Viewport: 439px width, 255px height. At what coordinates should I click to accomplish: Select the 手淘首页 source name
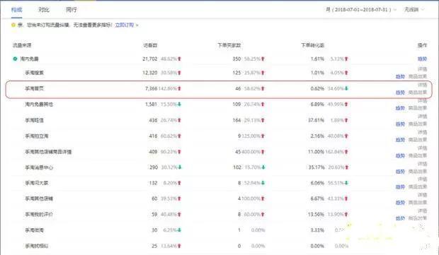(x=34, y=88)
